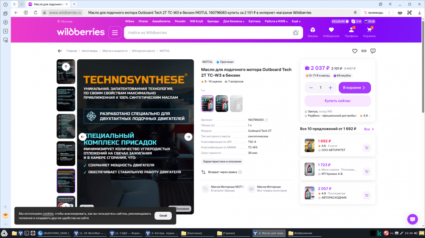This screenshot has width=425, height=238.
Task: Bookmark page in address bar
Action: pos(355,13)
